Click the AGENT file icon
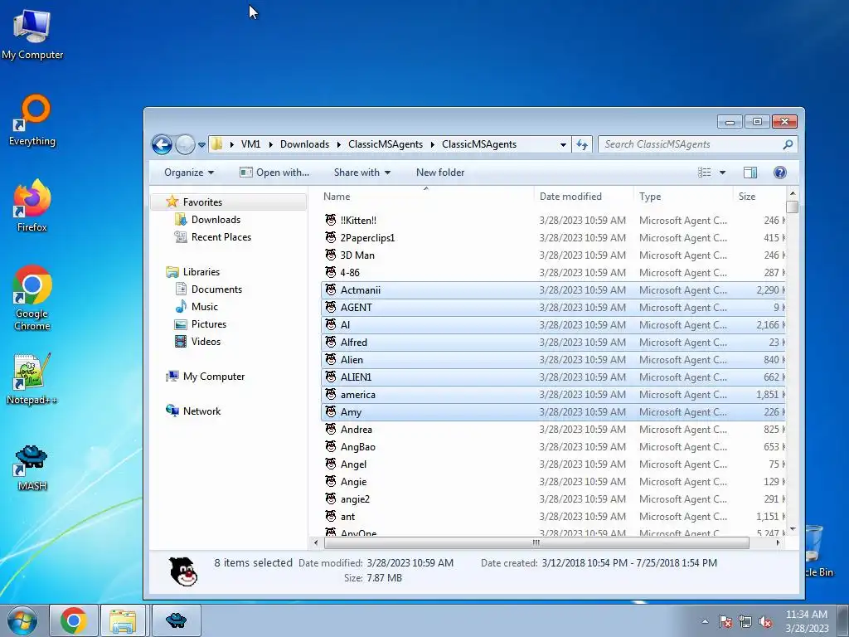The height and width of the screenshot is (637, 849). [331, 307]
